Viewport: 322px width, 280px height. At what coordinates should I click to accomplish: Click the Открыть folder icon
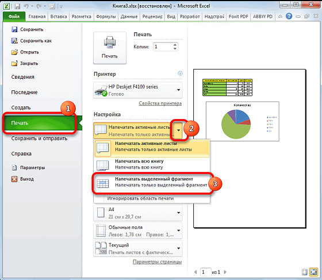point(14,52)
